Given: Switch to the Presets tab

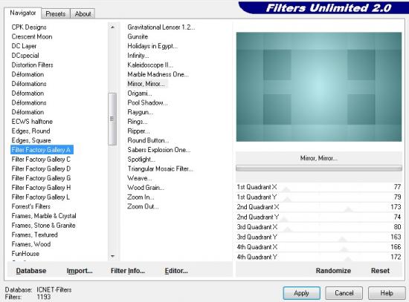Looking at the screenshot, I should (56, 14).
